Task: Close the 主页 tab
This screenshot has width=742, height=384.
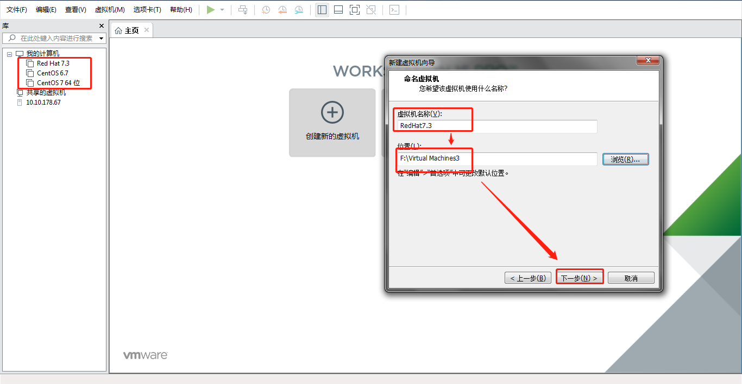Action: coord(147,30)
